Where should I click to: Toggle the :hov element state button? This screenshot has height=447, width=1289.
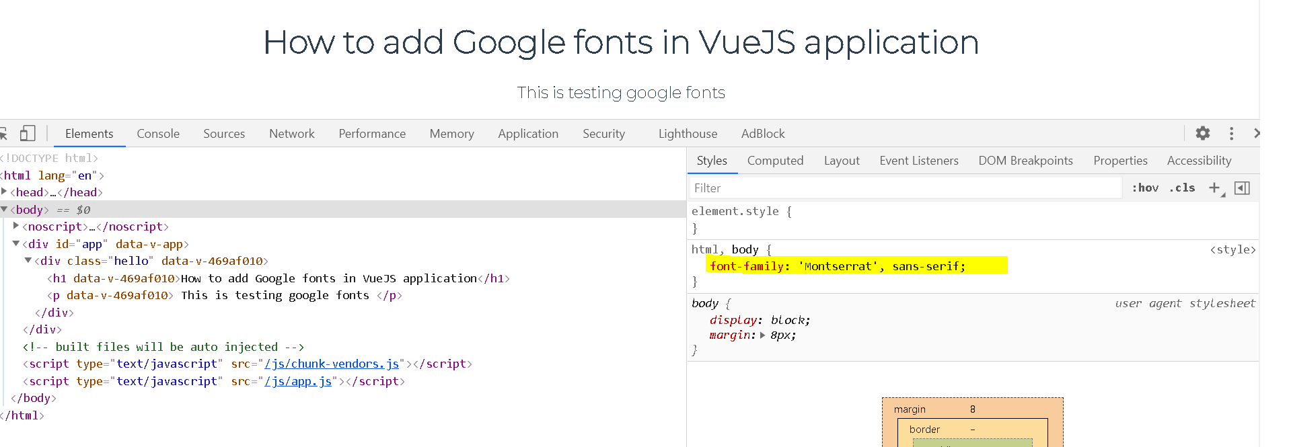point(1145,188)
